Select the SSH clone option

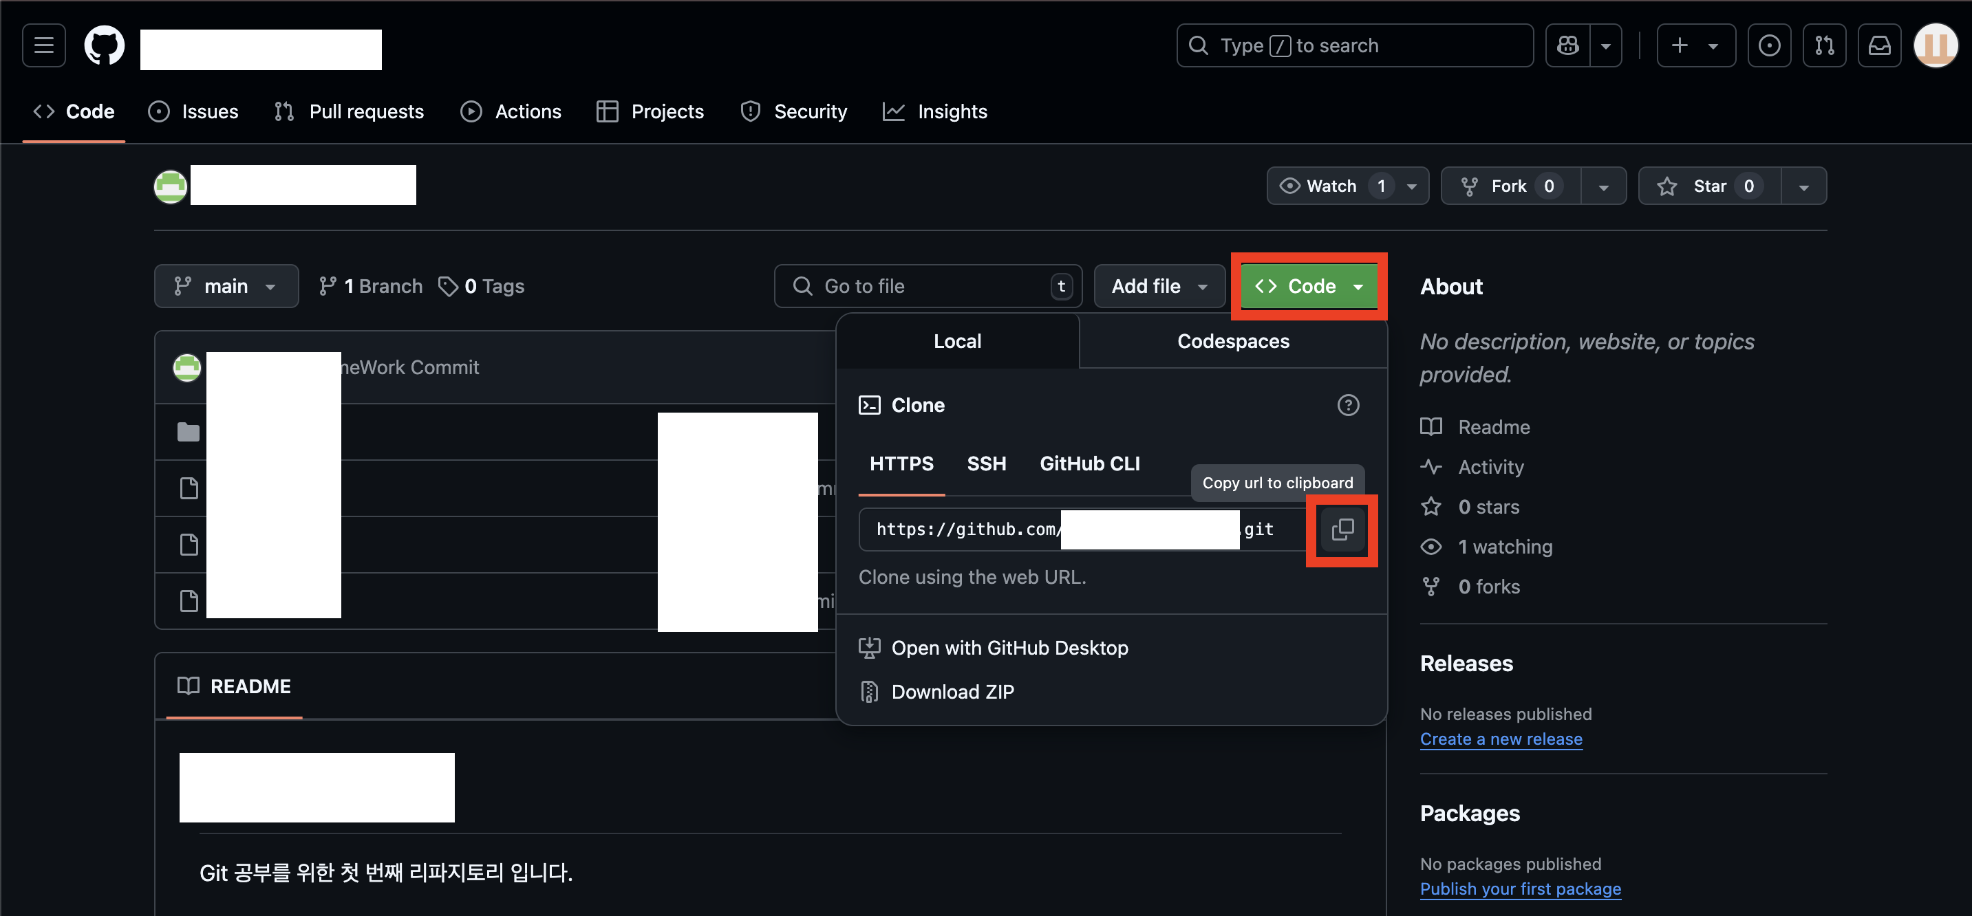[986, 464]
